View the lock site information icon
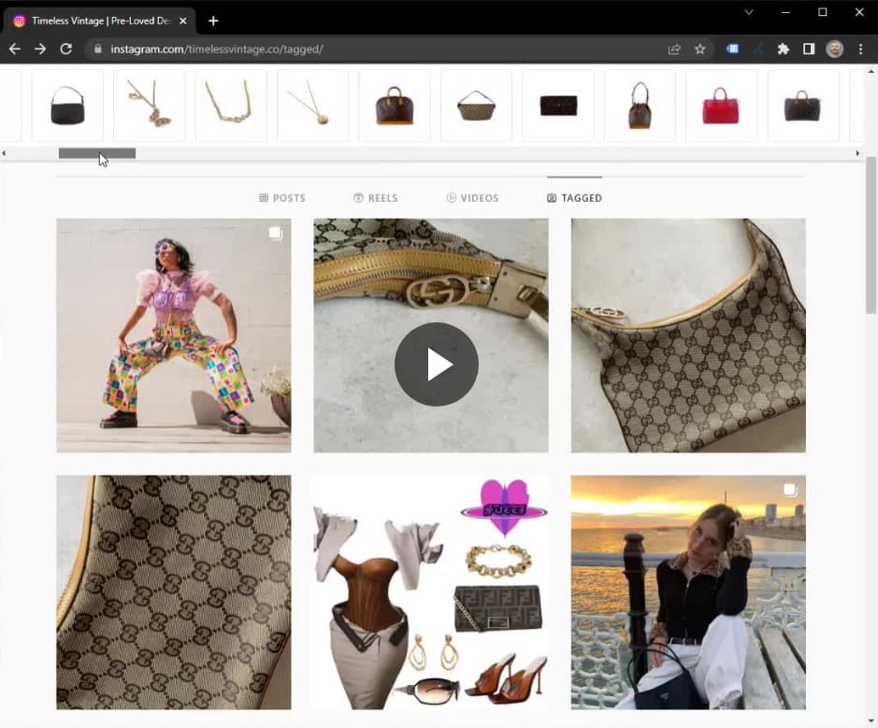878x728 pixels. point(98,50)
